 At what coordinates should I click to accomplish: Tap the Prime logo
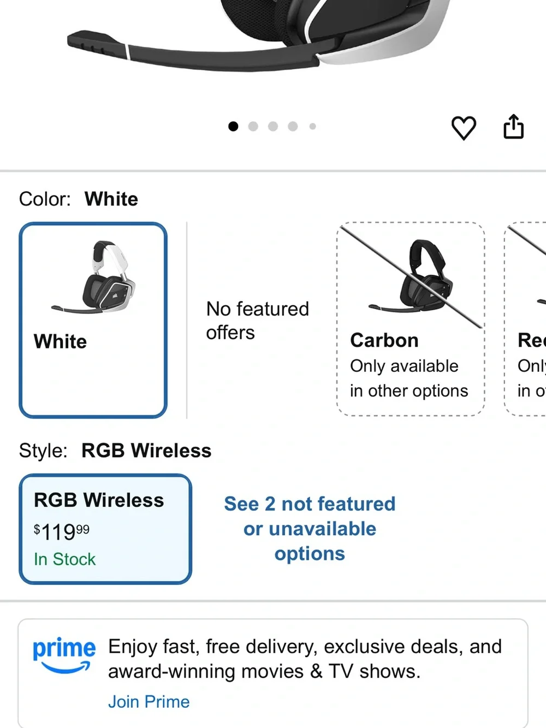point(64,654)
